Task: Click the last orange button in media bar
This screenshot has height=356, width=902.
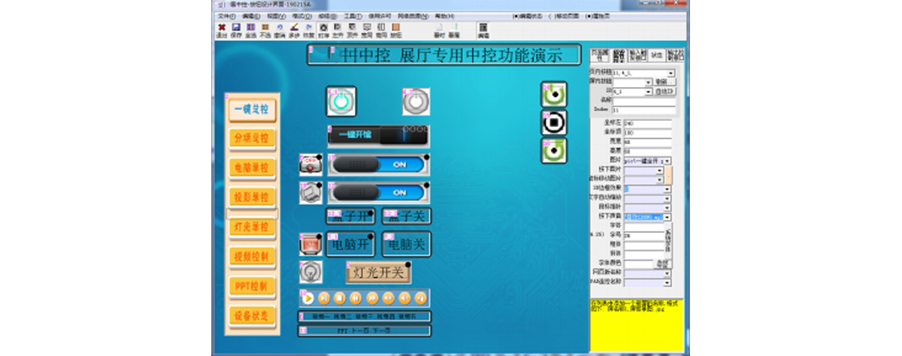Action: [x=421, y=298]
